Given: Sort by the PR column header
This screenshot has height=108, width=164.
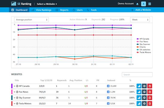Looking at the screenshot, I should pyautogui.click(x=98, y=80).
